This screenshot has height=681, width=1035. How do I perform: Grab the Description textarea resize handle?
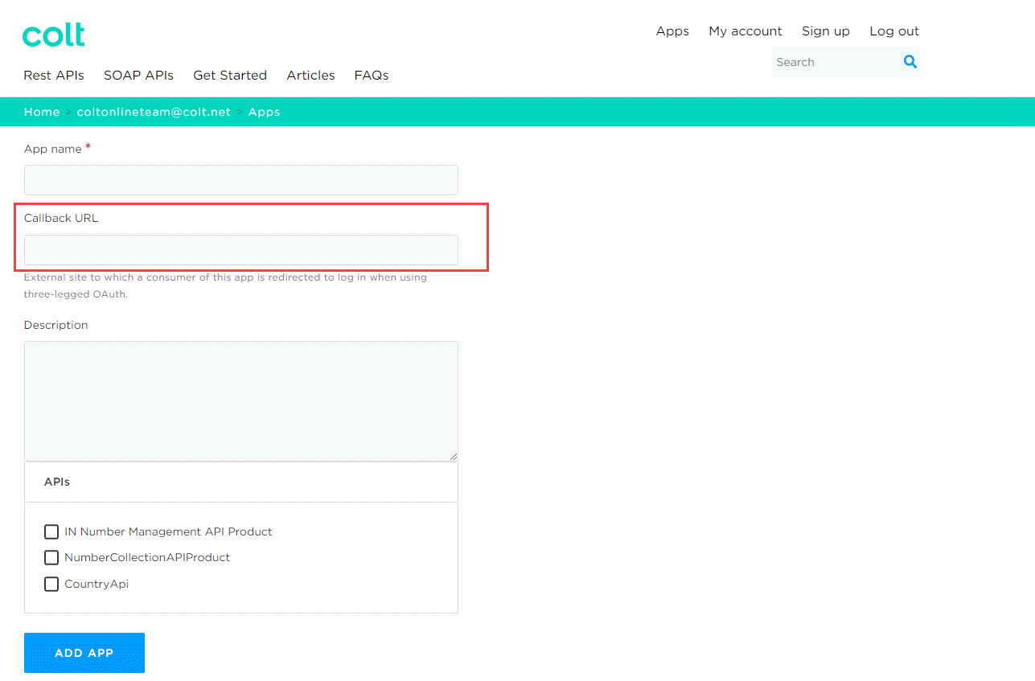pos(454,457)
